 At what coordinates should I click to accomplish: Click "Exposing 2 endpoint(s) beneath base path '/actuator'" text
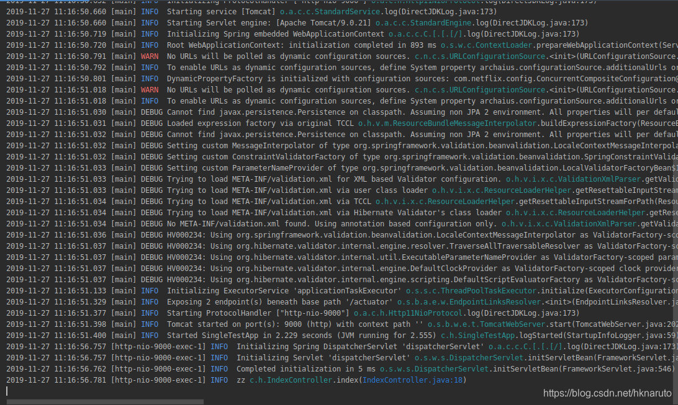click(280, 302)
